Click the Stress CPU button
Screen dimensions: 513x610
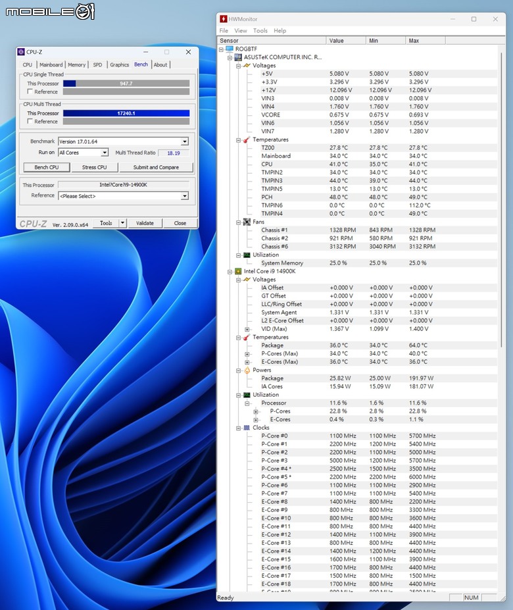pos(95,167)
